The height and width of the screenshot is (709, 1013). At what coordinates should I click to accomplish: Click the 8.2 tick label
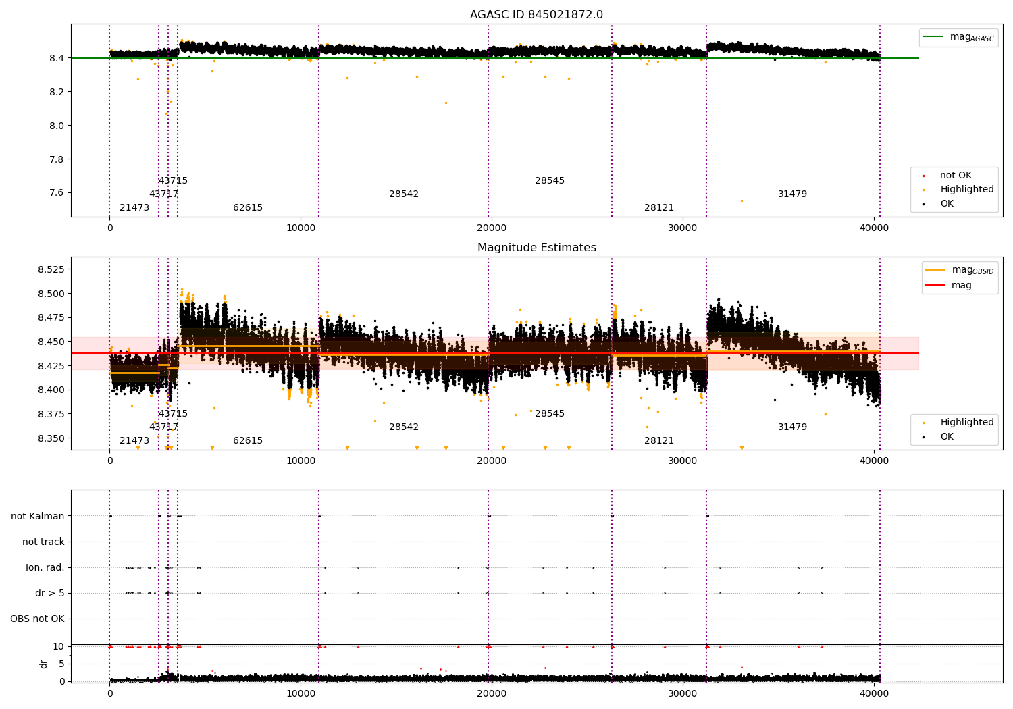point(57,92)
